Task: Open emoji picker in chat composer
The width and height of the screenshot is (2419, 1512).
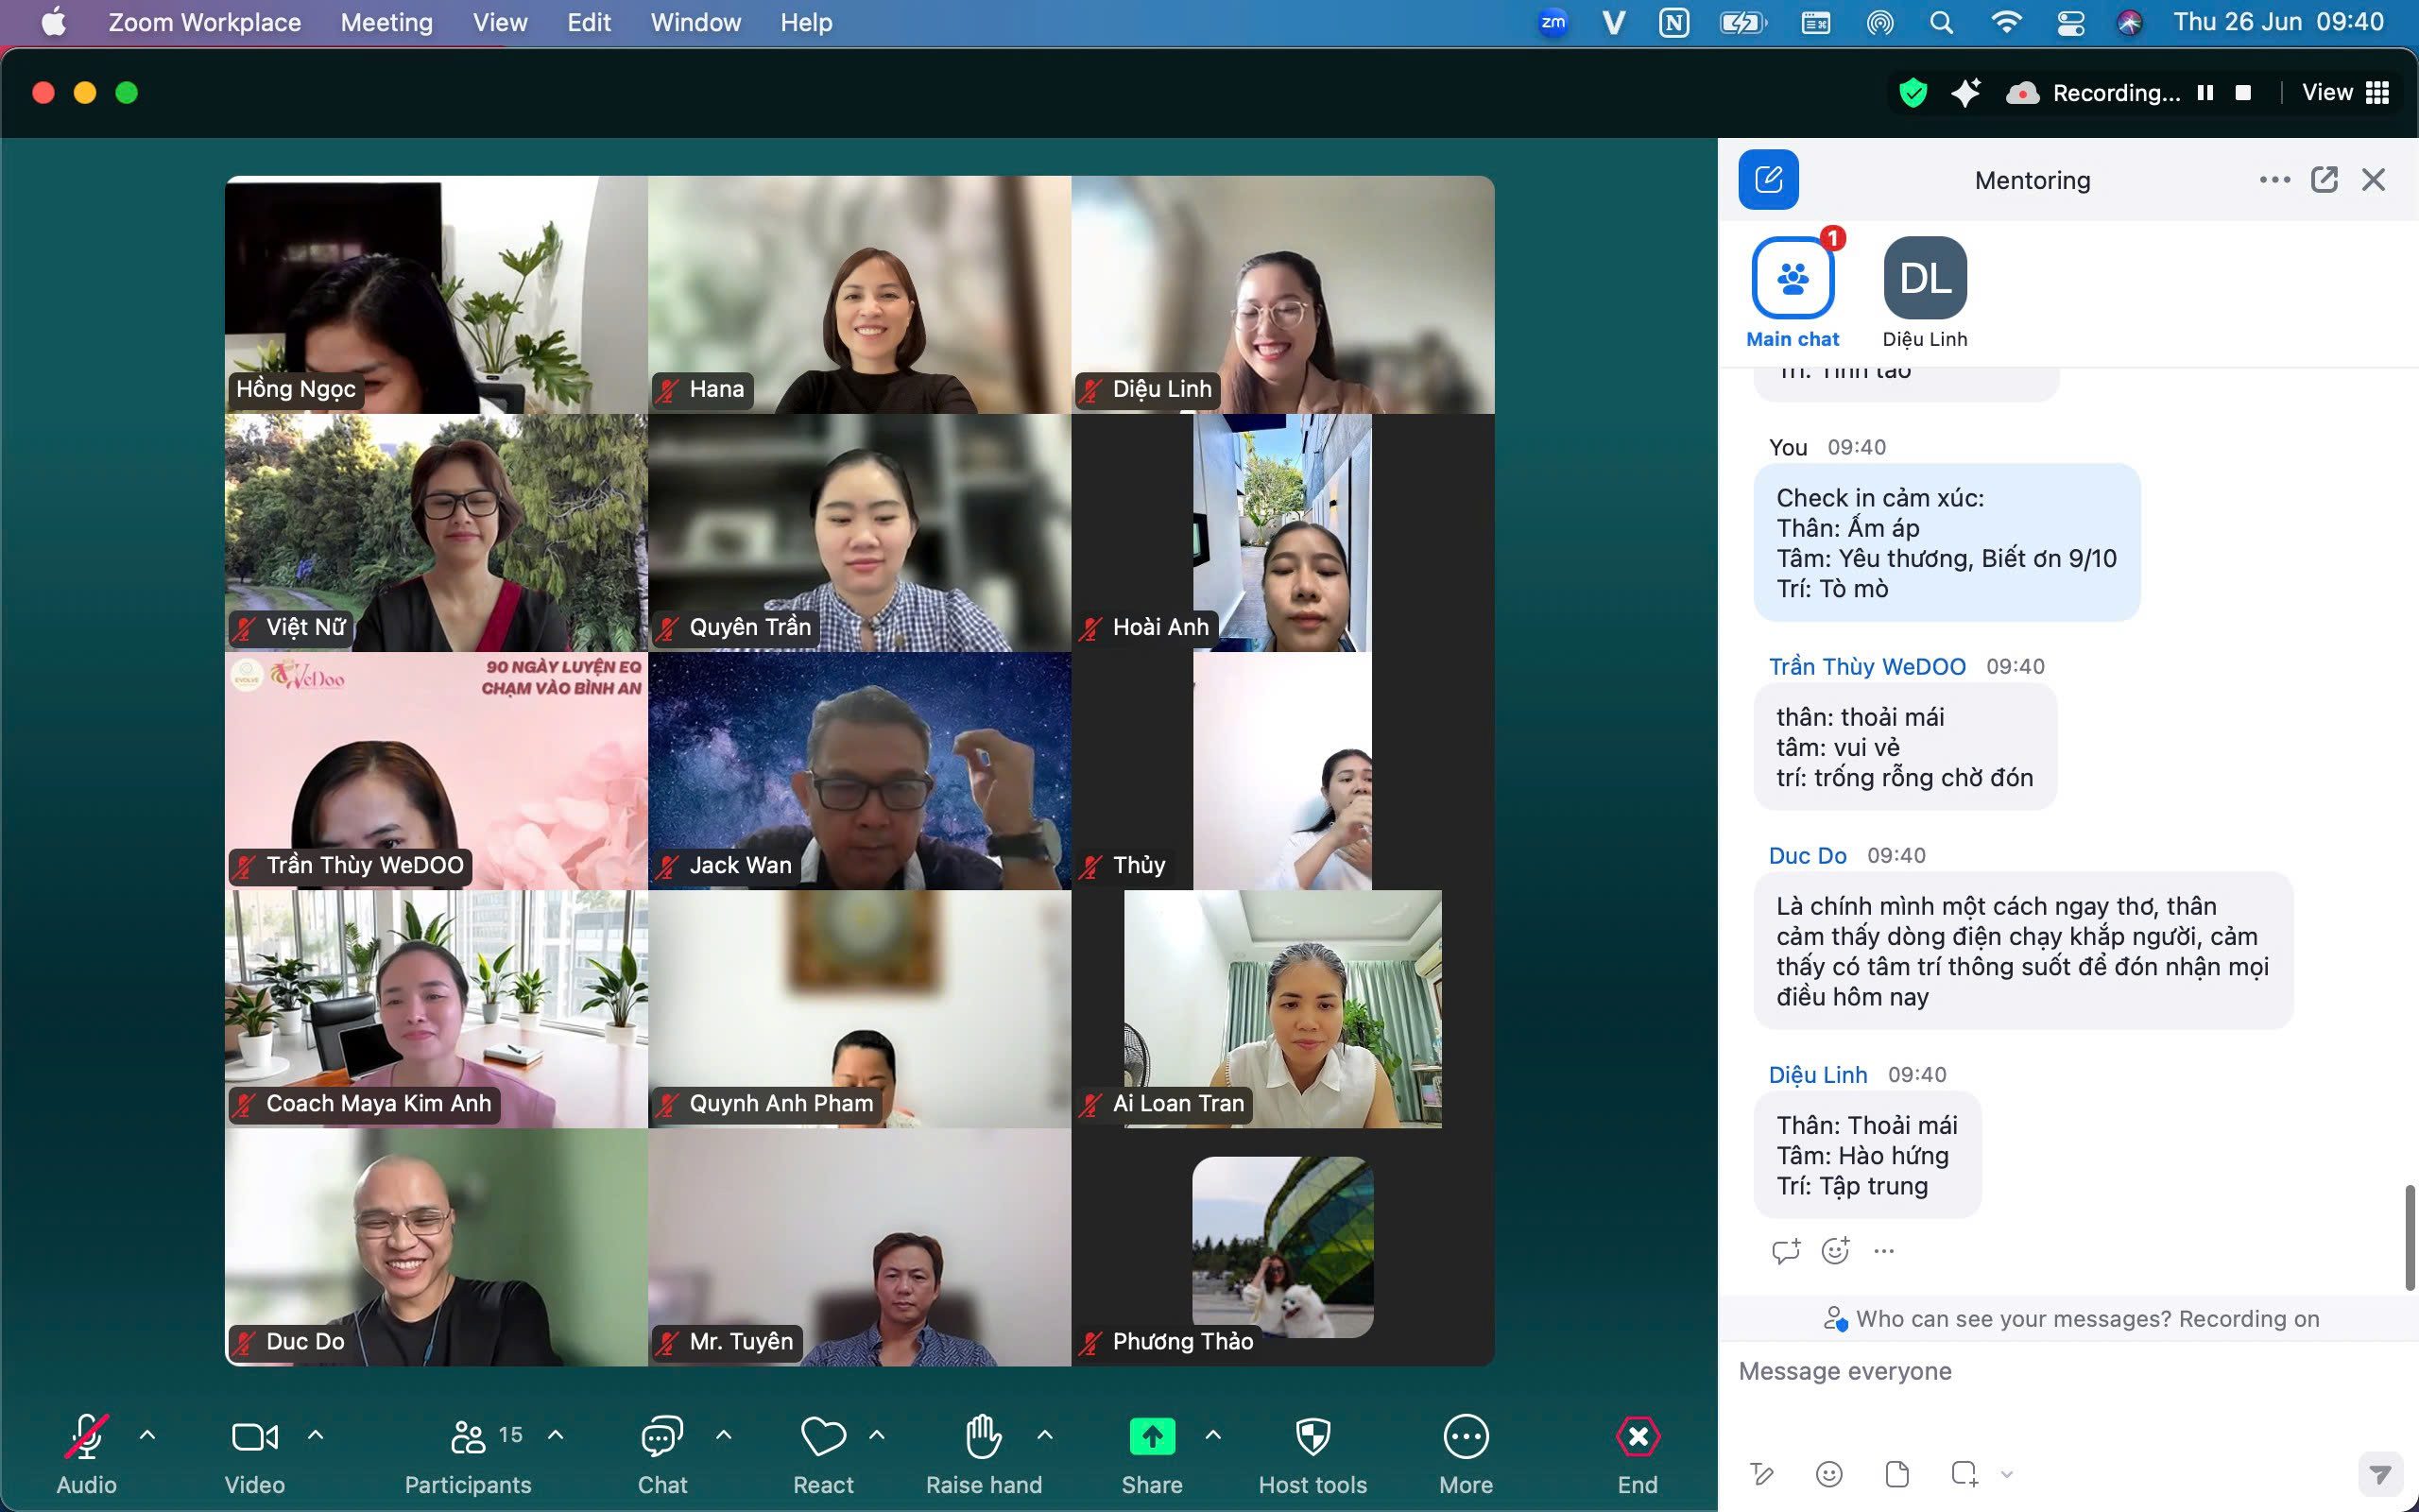Action: (x=1828, y=1474)
